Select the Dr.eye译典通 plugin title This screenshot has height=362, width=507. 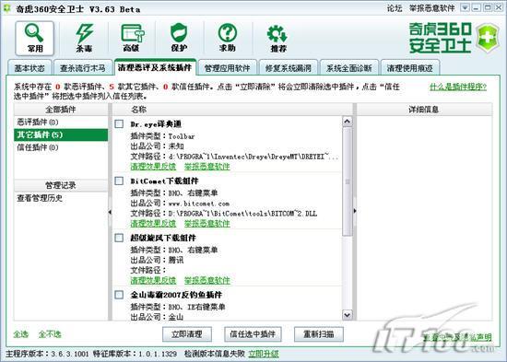click(156, 124)
